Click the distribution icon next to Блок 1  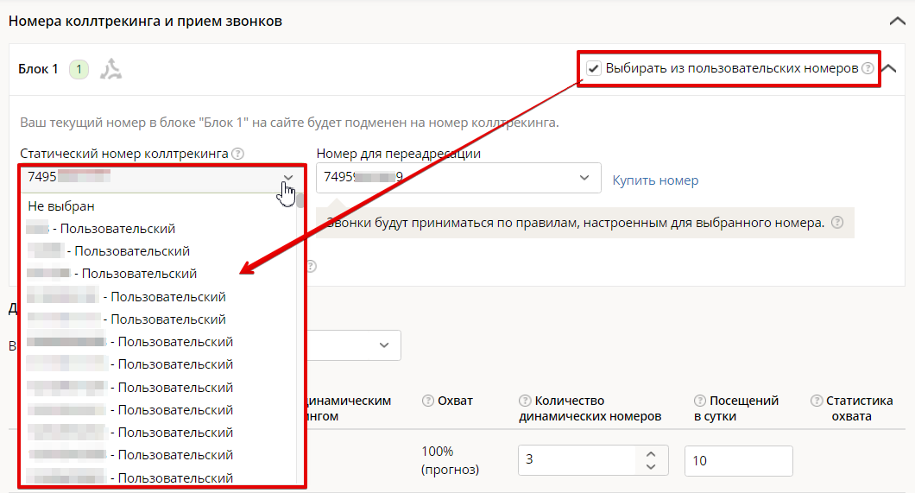click(110, 69)
